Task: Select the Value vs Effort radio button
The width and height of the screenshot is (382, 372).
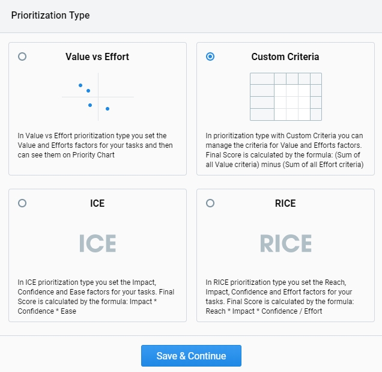Action: pos(22,56)
